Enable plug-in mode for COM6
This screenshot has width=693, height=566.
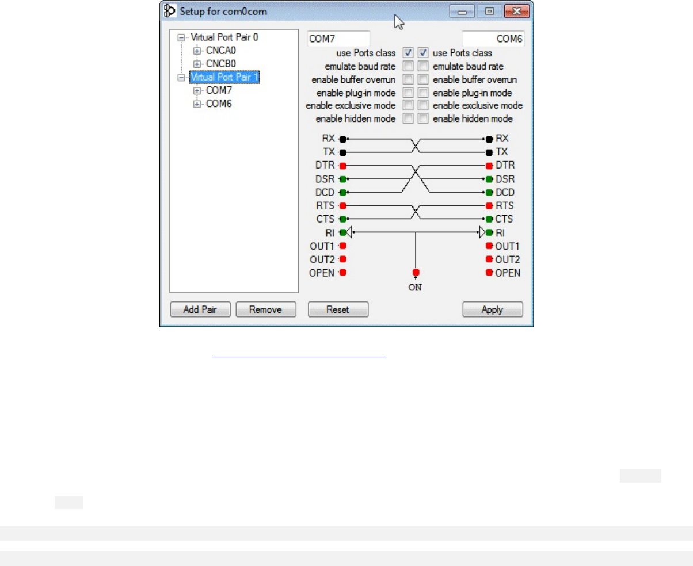click(423, 93)
